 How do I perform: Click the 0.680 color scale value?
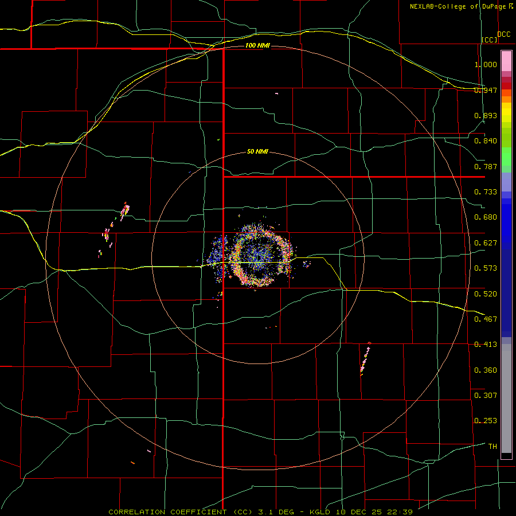486,217
